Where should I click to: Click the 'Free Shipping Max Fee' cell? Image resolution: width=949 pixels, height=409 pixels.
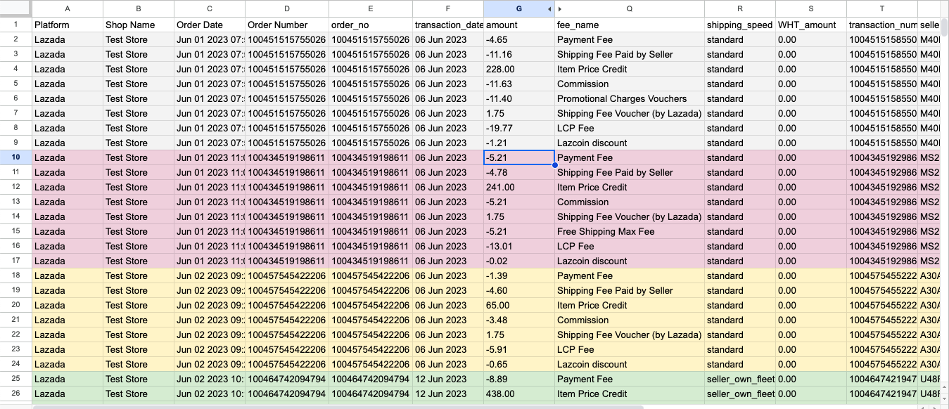[629, 232]
